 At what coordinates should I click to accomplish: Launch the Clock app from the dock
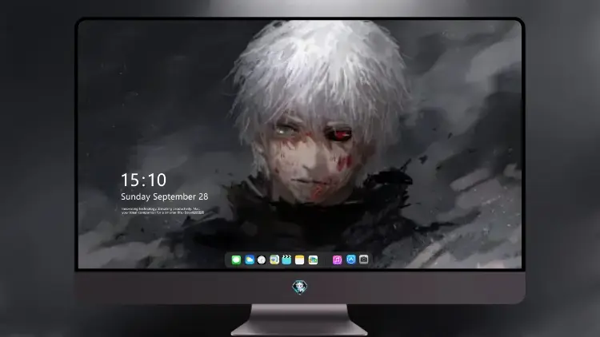click(262, 260)
